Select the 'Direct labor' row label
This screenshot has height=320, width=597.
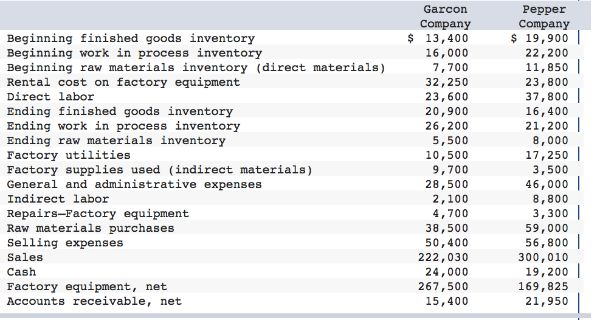click(x=50, y=97)
